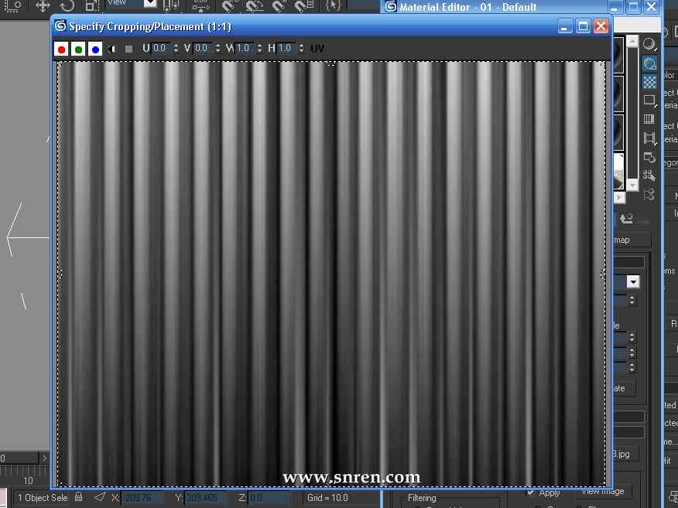Toggle the alpha channel display icon
The height and width of the screenshot is (508, 678).
point(112,49)
